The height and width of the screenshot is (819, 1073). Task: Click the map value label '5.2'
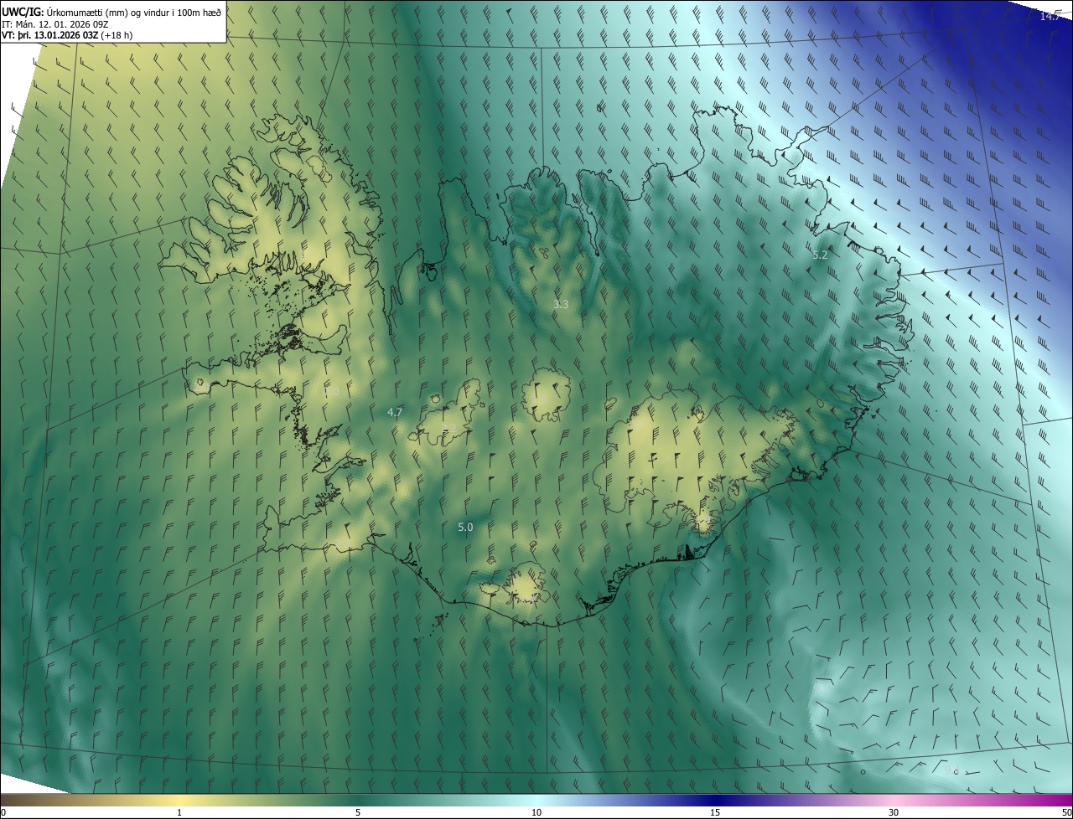(820, 255)
